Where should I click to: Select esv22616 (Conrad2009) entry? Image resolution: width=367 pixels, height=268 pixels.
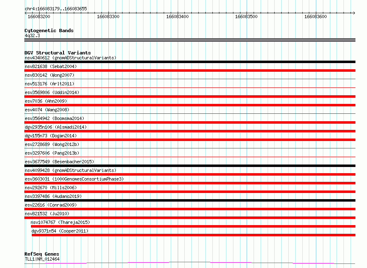pos(51,205)
